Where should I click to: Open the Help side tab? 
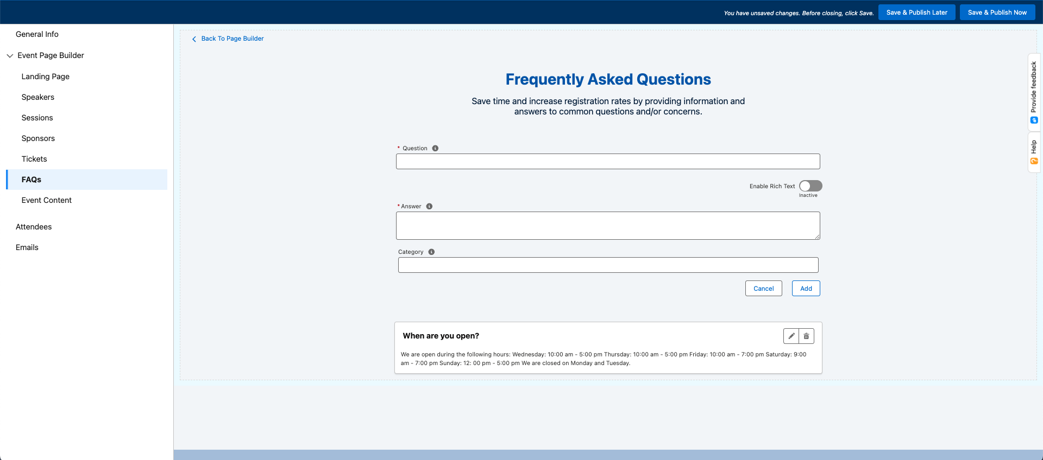click(x=1034, y=152)
